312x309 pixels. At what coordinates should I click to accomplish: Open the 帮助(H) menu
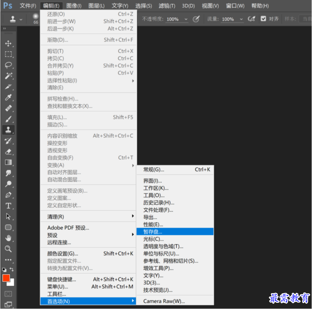[260, 6]
